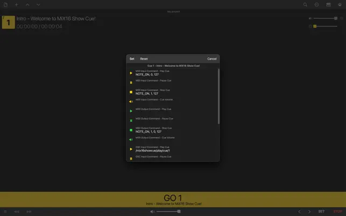346x216 pixels.
Task: Open the new document icon in top toolbar
Action: pyautogui.click(x=5, y=5)
